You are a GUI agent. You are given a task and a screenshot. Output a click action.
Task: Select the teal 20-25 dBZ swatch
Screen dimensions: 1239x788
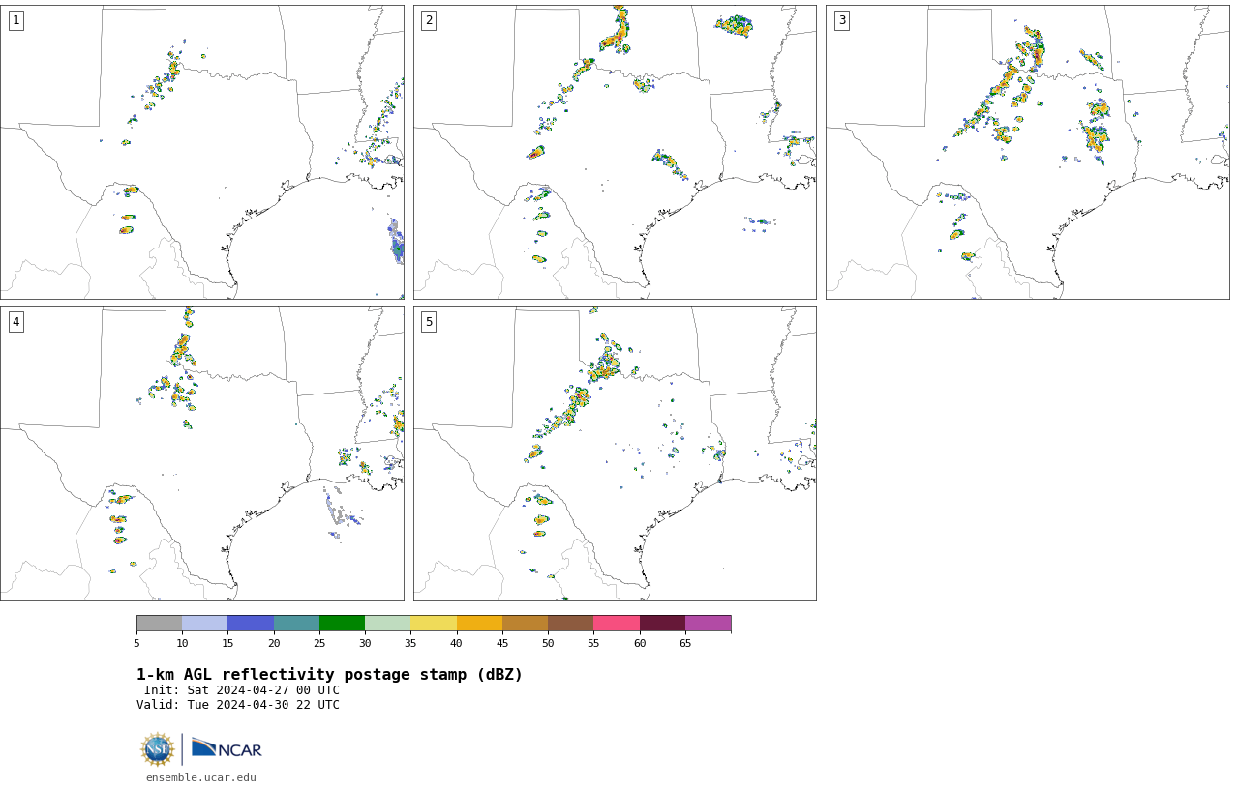click(x=296, y=624)
